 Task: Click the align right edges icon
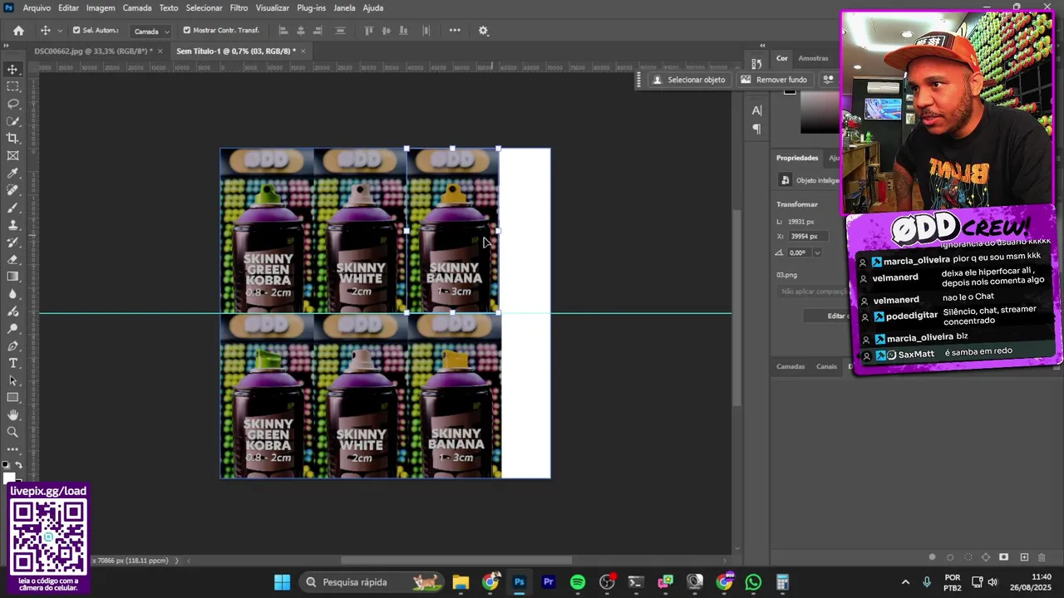click(319, 31)
